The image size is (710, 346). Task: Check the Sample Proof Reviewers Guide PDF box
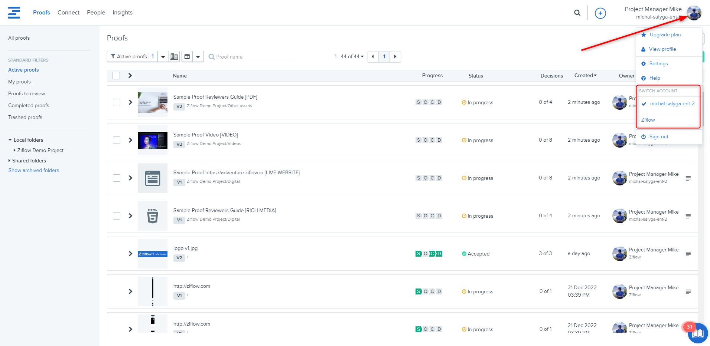pyautogui.click(x=117, y=102)
